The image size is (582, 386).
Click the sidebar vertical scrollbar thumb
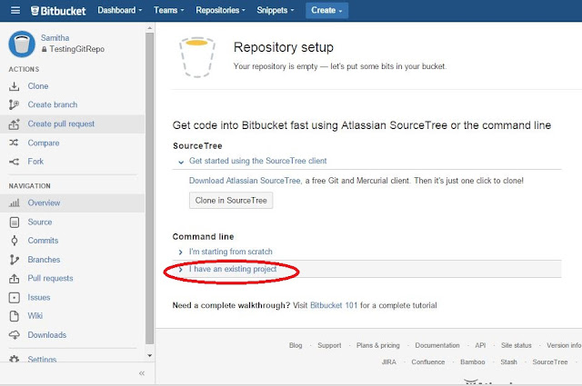click(149, 188)
